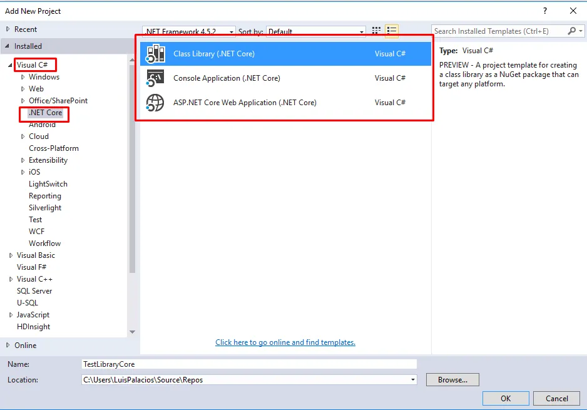Collapse the Visual C# node
Image resolution: width=587 pixels, height=410 pixels.
pos(10,65)
